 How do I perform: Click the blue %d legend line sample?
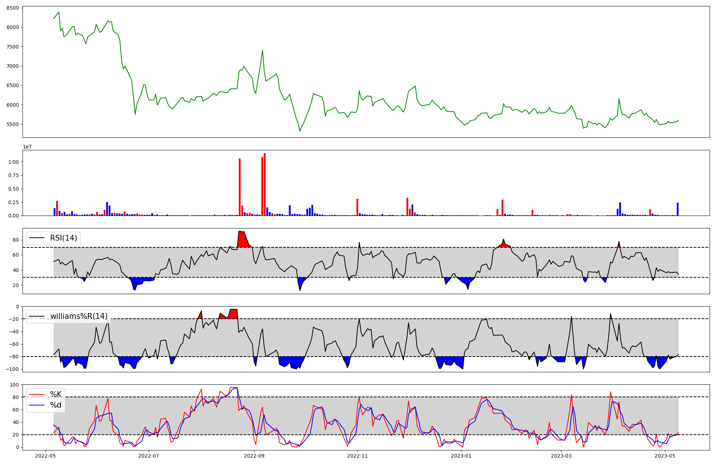[36, 405]
